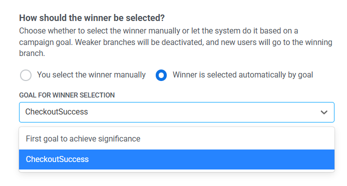
Task: Choose 'First goal to achieve significance' option
Action: [x=177, y=139]
